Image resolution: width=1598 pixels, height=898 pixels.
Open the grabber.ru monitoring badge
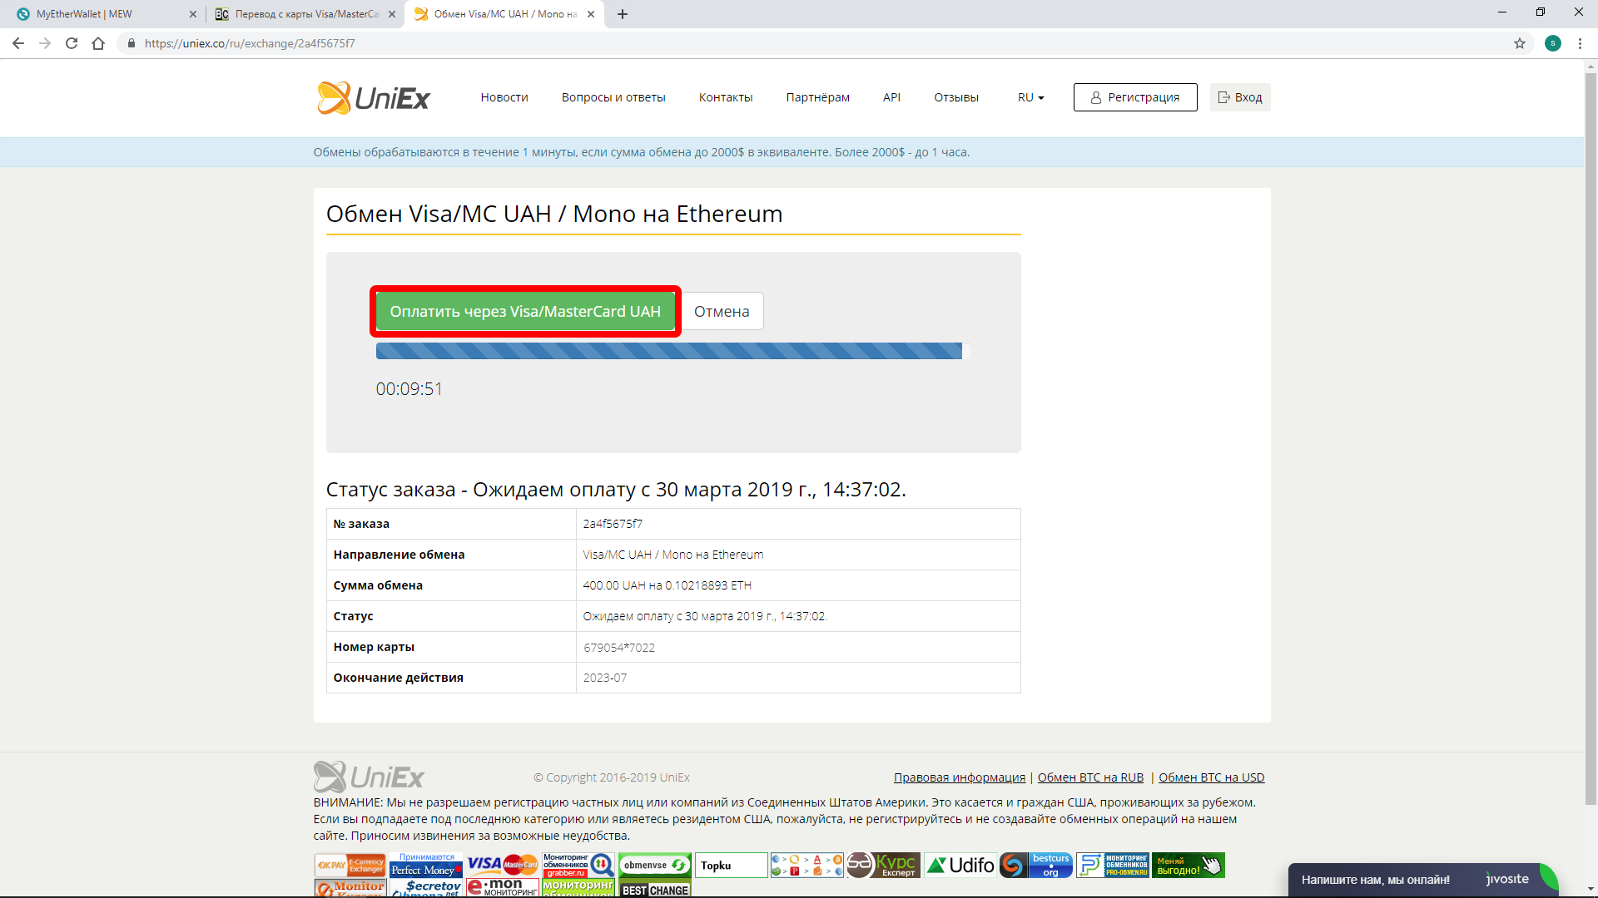tap(578, 866)
